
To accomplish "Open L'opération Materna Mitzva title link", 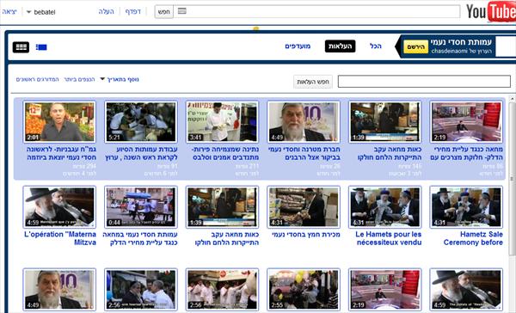I will 60,238.
